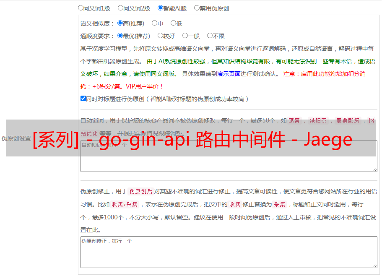
Task: Focus the 伪原创修正 text area
Action: 229,252
